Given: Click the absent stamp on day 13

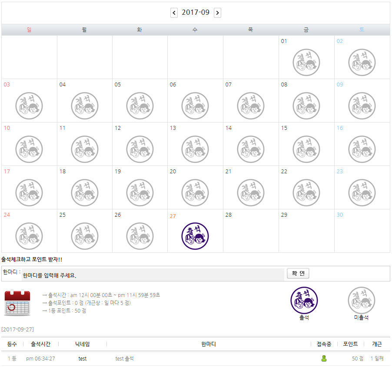Looking at the screenshot, I should click(195, 149).
